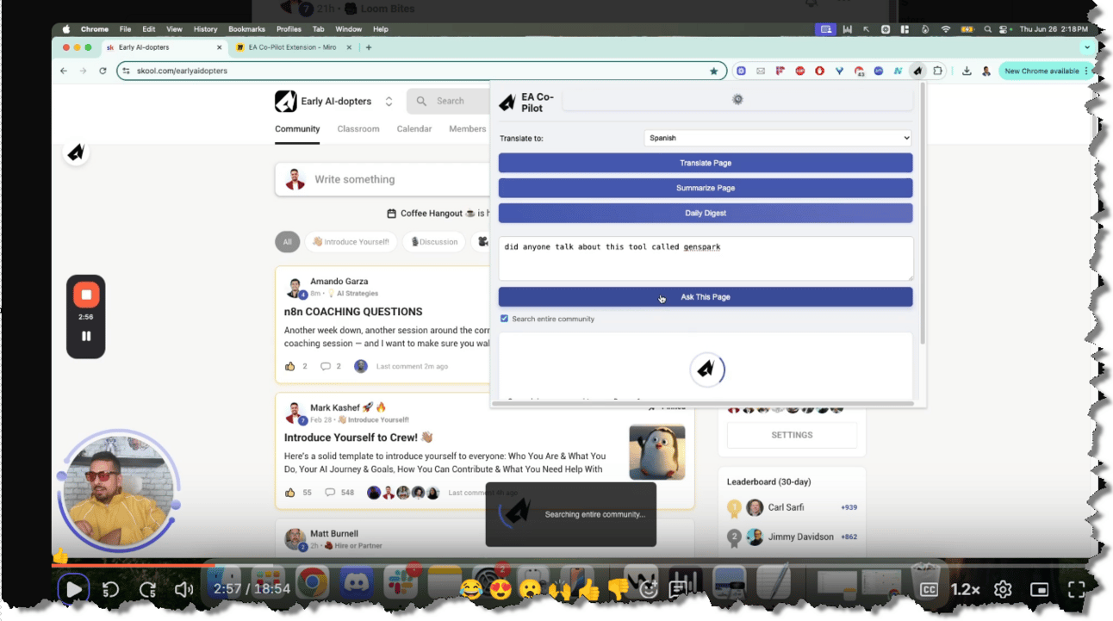Open the Chrome File menu
Viewport: 1113px width, 621px height.
pos(126,29)
